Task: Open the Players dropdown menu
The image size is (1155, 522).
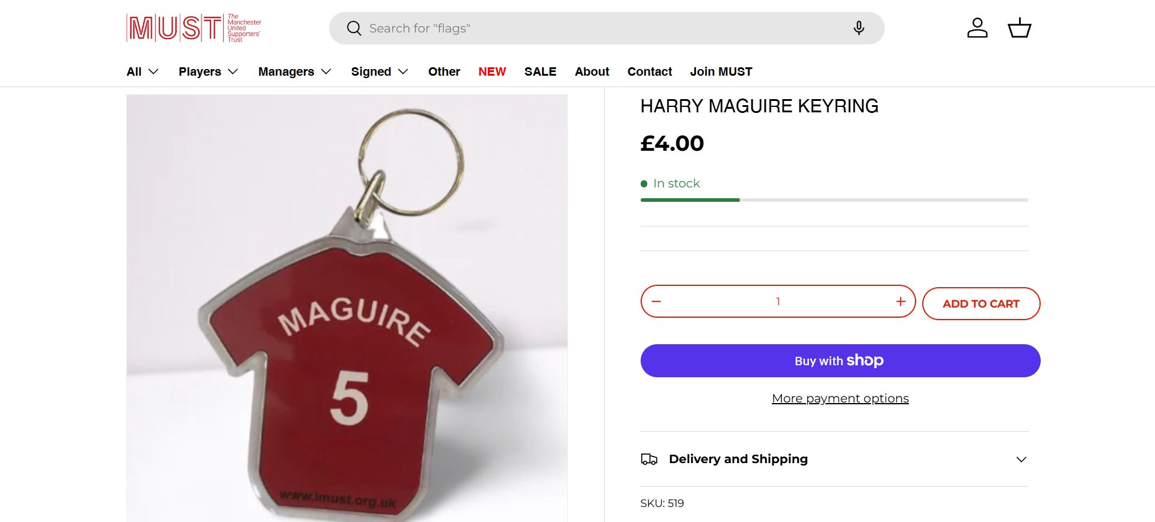Action: (208, 71)
